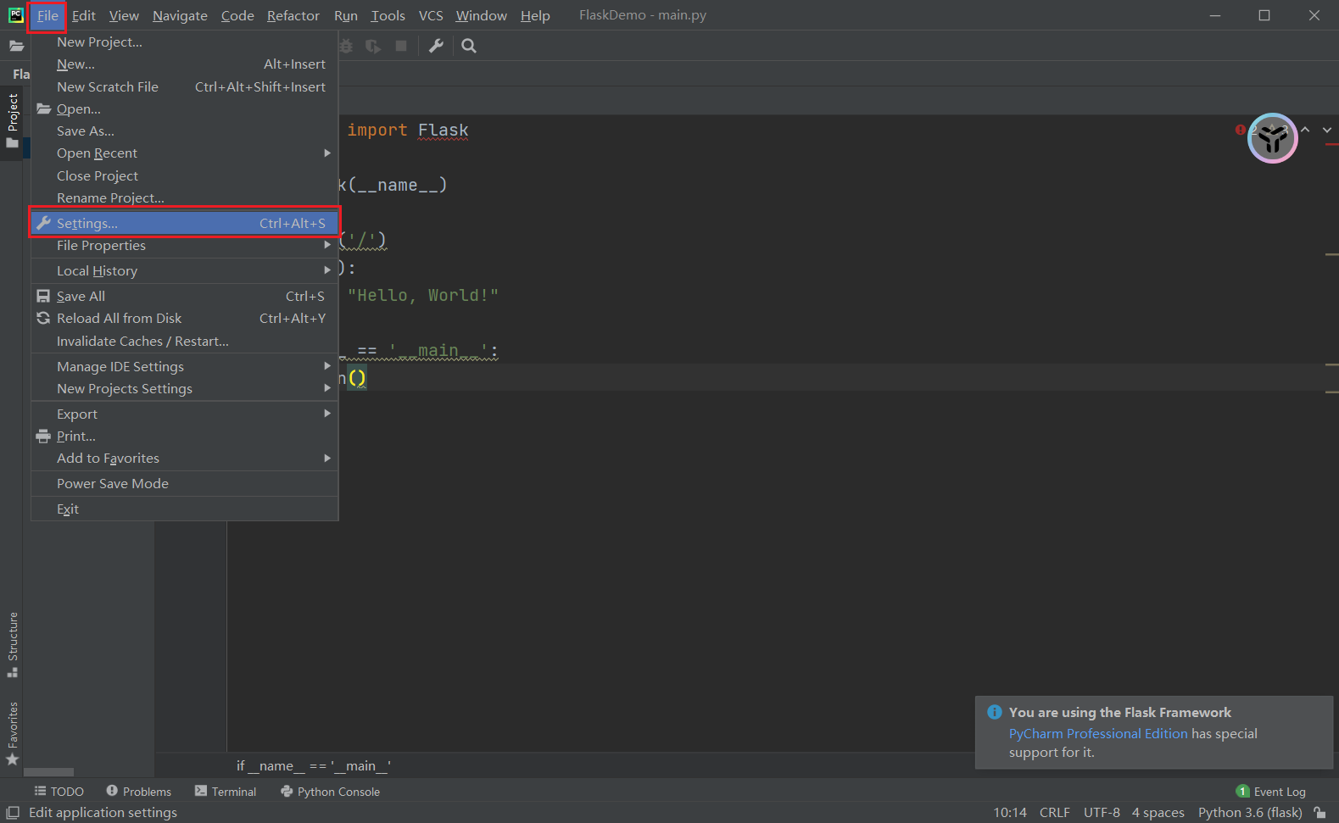Open Settings... from the File menu
This screenshot has width=1339, height=823.
click(x=185, y=223)
